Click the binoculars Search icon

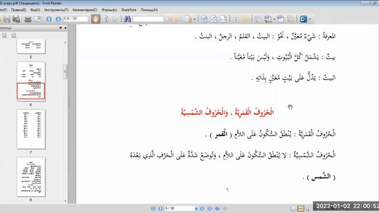pos(127,19)
